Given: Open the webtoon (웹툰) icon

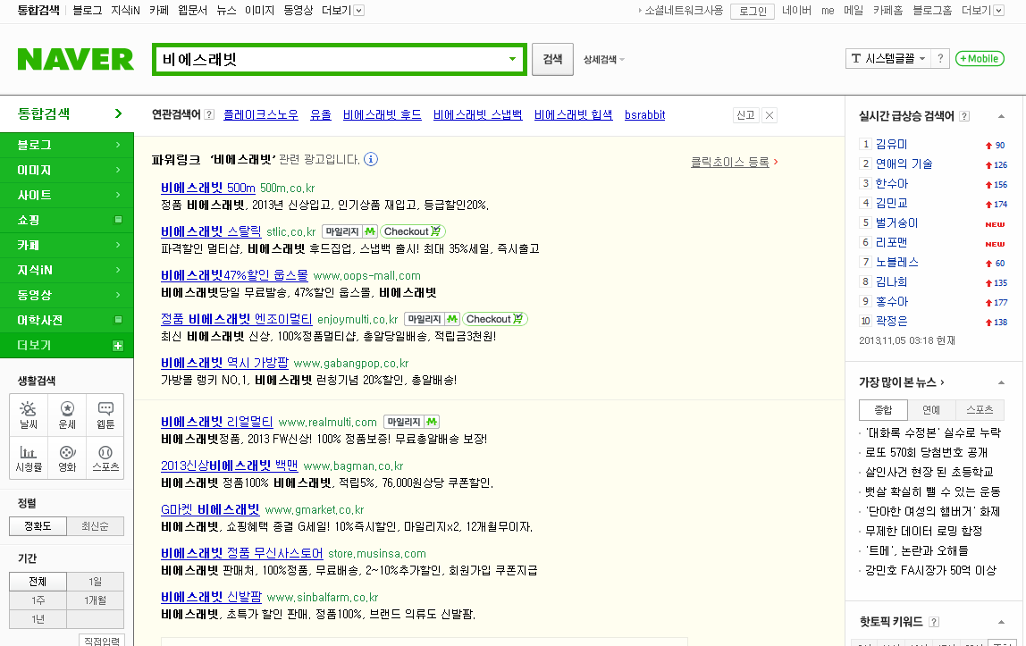Looking at the screenshot, I should tap(105, 415).
